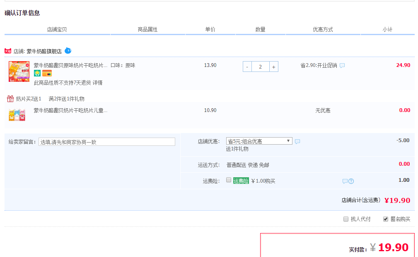
Task: Click the subtotal 24.90
Action: 404,65
